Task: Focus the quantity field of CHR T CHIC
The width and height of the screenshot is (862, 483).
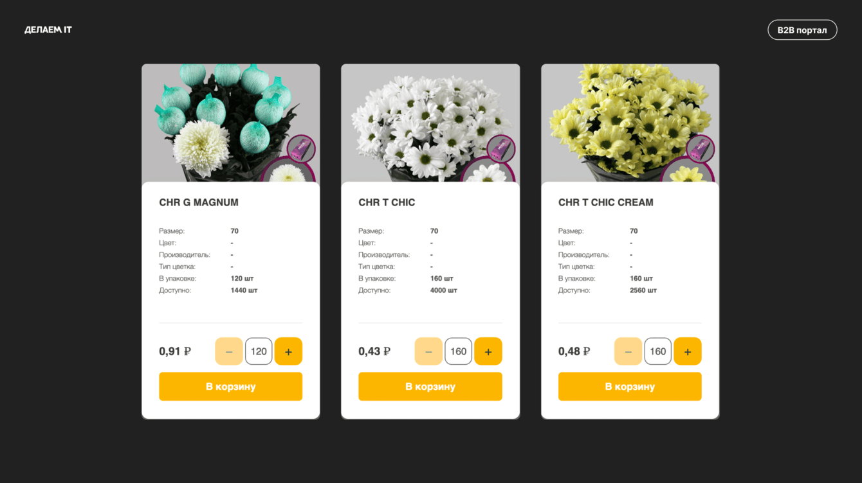Action: point(459,351)
